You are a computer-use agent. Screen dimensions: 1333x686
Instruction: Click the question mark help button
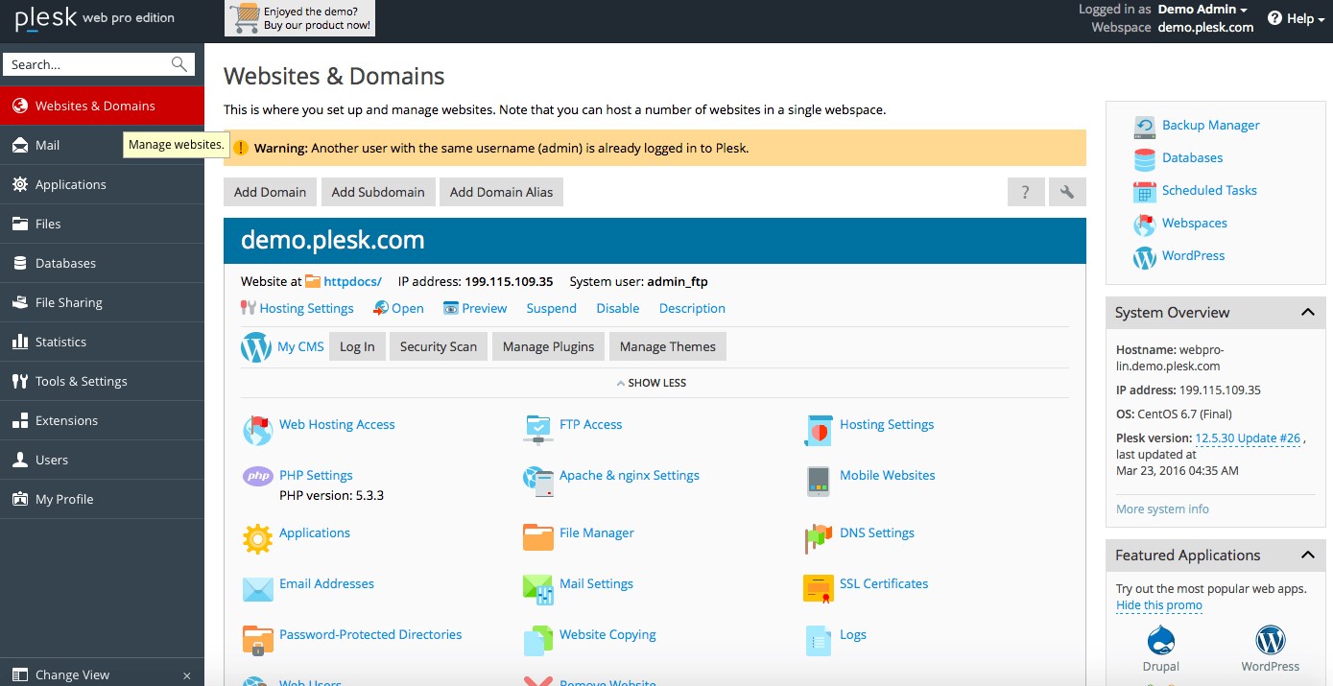[1025, 192]
